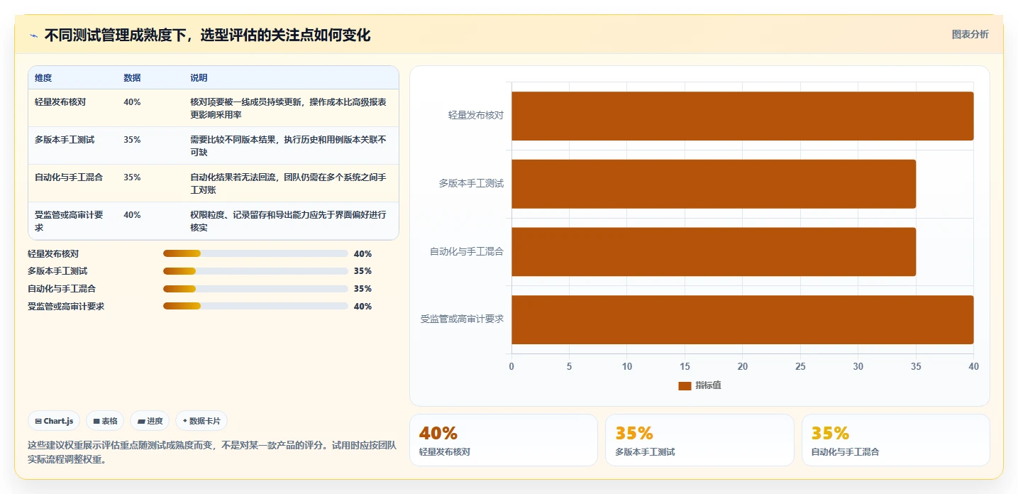Click the 多版本手工测试 progress bar
This screenshot has width=1018, height=494.
tap(255, 271)
